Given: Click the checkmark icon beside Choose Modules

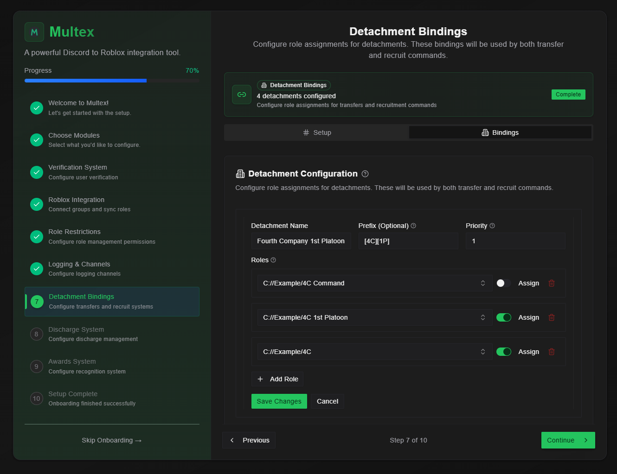Looking at the screenshot, I should (x=37, y=140).
